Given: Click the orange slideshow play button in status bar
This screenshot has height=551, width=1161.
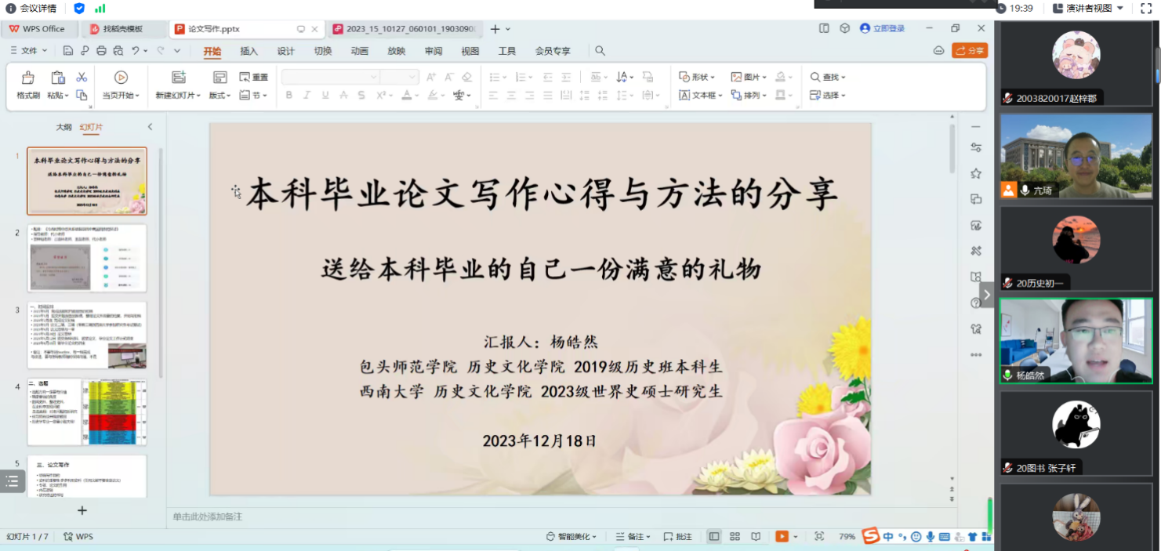Looking at the screenshot, I should [782, 536].
